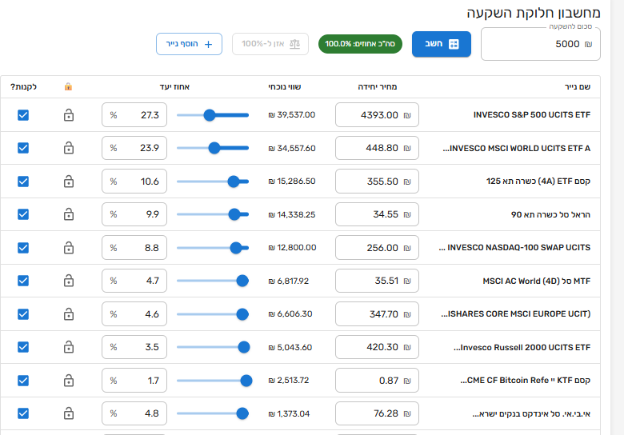Lock the קסם ETF תא 125 percentage
This screenshot has height=435, width=624.
tap(68, 182)
